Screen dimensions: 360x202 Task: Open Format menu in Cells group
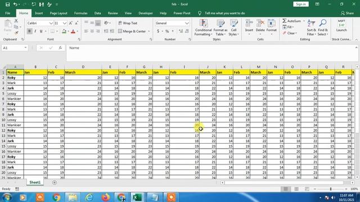[x=271, y=27]
